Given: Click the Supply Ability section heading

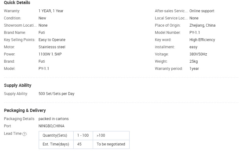Looking at the screenshot, I should 18,85.
